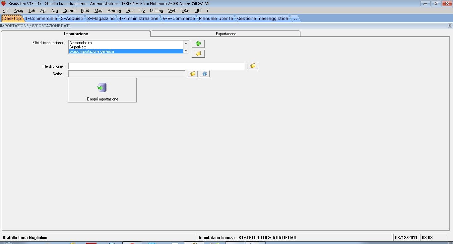This screenshot has width=453, height=244.
Task: Browse for the File di origine
Action: (253, 66)
